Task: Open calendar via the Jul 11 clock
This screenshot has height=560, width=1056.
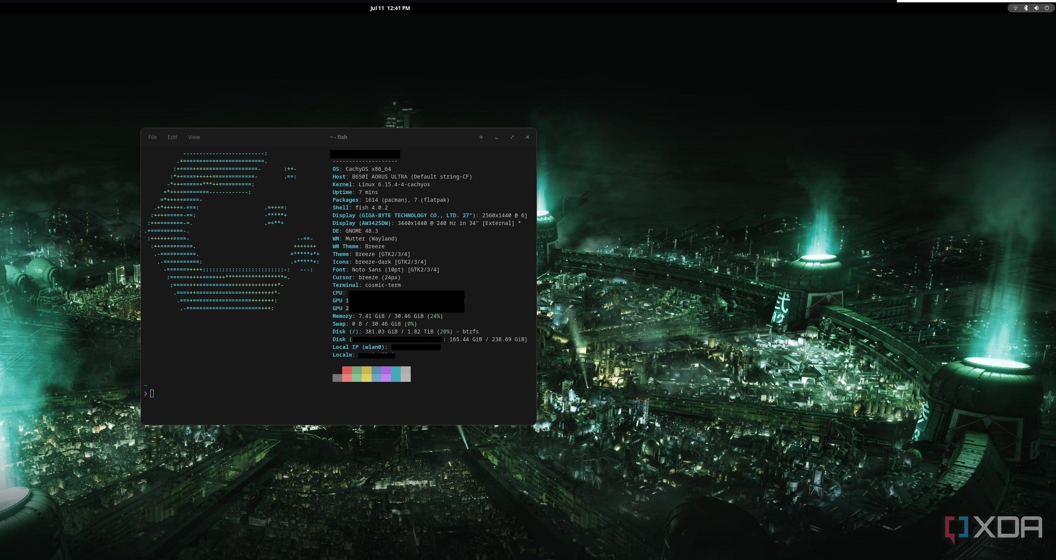Action: (x=390, y=8)
